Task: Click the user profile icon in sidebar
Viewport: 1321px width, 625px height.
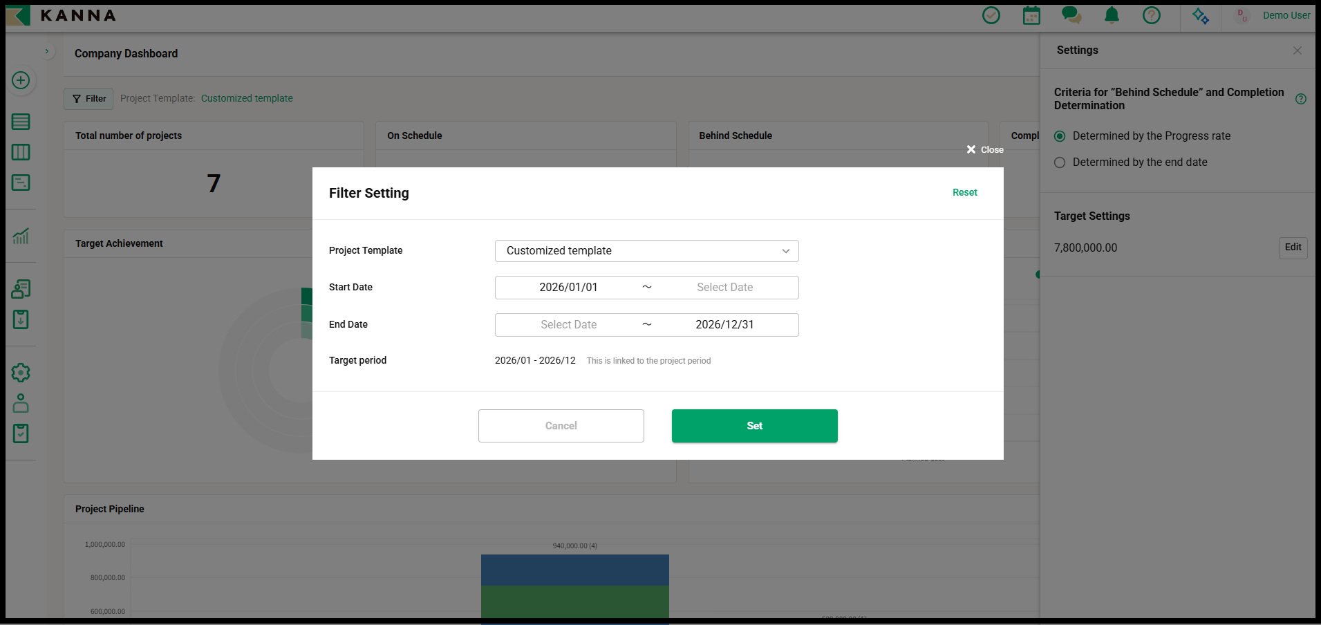Action: coord(21,403)
